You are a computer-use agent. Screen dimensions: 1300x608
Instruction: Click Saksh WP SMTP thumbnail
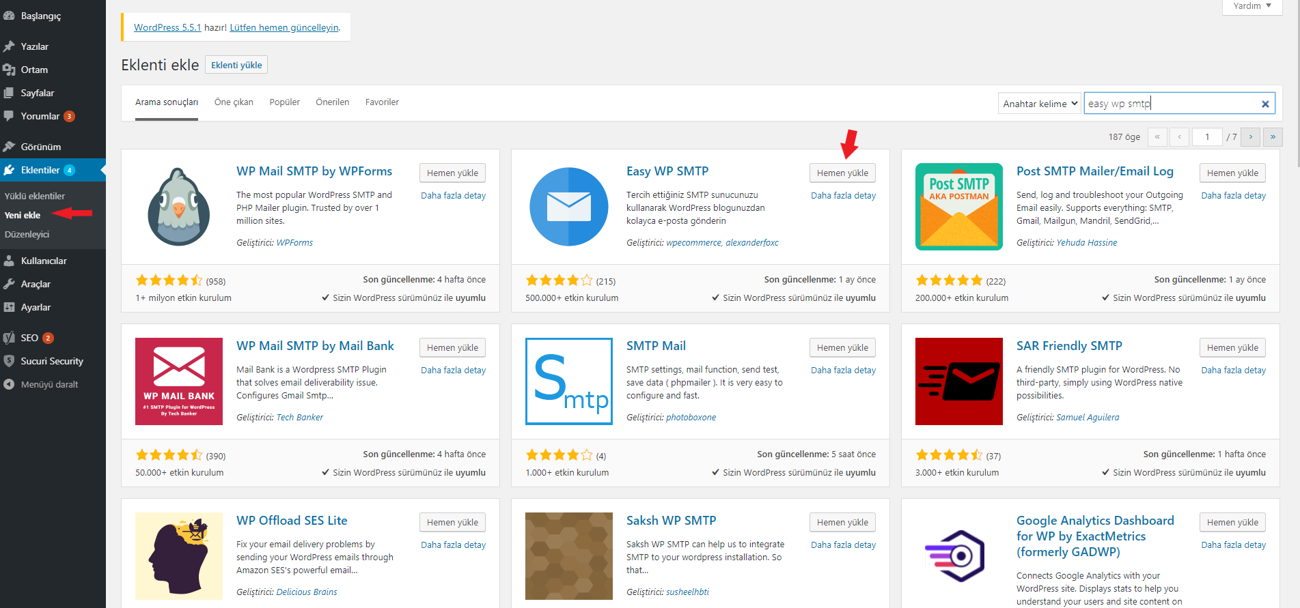[569, 556]
